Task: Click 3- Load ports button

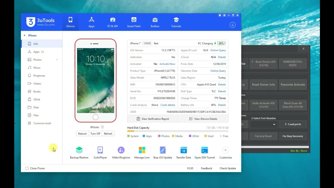Action: pyautogui.click(x=293, y=124)
